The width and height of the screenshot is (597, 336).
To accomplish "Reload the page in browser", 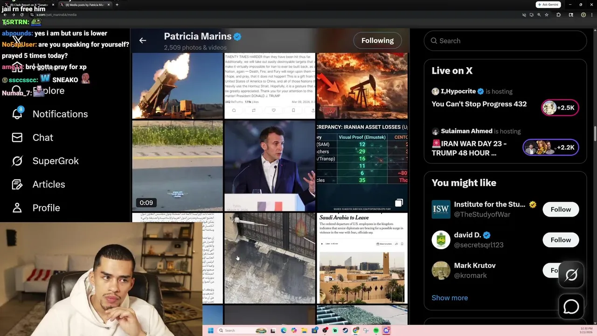I will [x=22, y=14].
